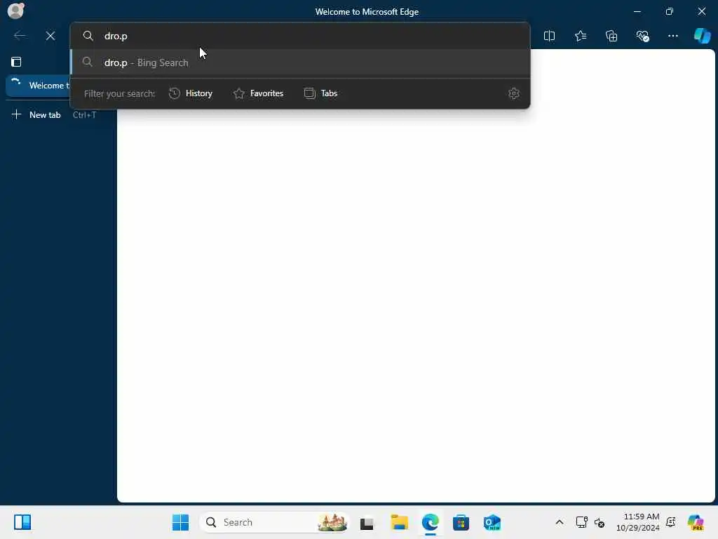
Task: Open Copilot preview taskbar icon
Action: 696,522
